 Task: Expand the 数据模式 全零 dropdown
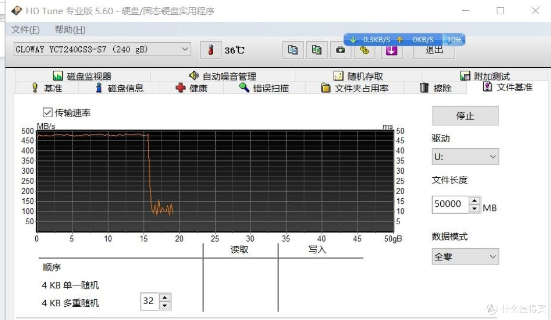pyautogui.click(x=465, y=256)
